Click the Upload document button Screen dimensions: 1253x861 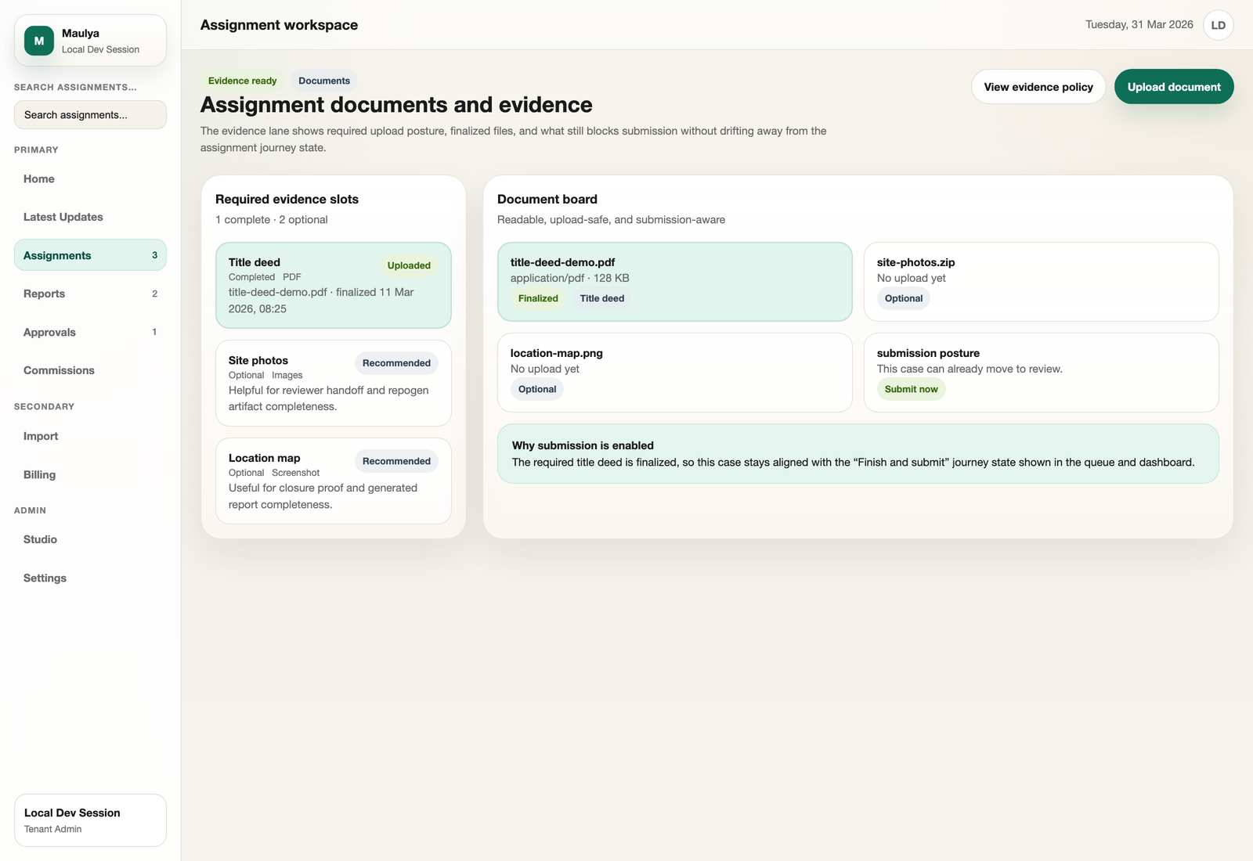[x=1173, y=86]
